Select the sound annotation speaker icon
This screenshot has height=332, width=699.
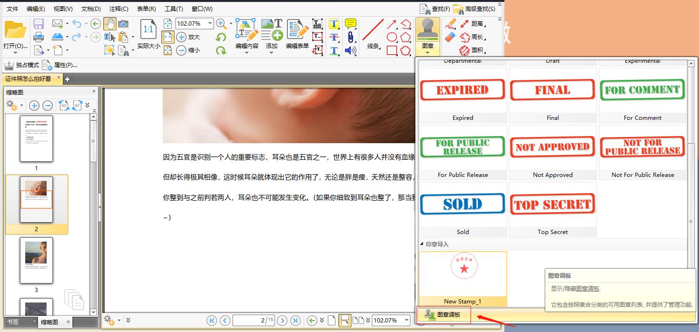(351, 51)
